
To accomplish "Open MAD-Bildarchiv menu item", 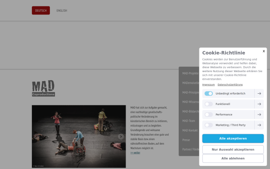I will [191, 111].
